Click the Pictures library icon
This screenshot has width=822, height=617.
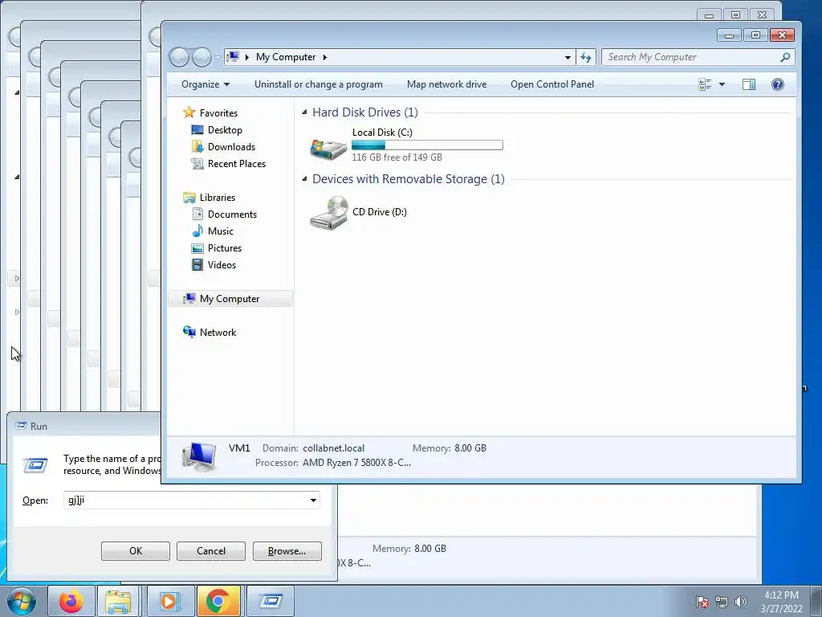(x=197, y=248)
